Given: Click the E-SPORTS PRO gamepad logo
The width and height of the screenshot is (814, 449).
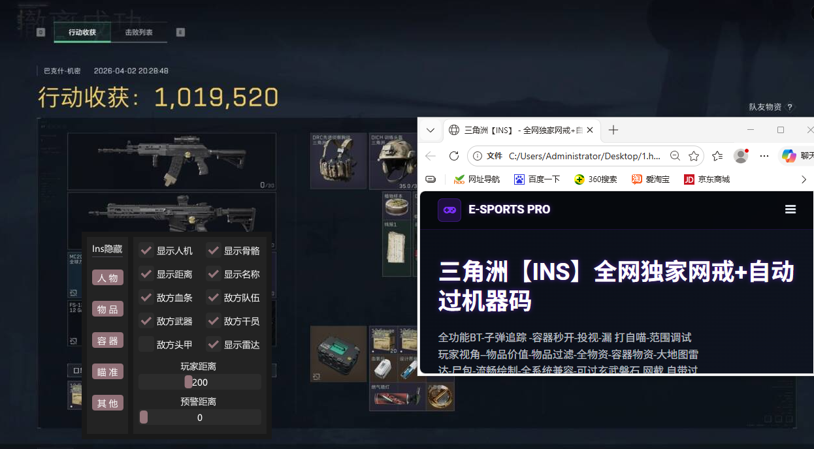Looking at the screenshot, I should tap(449, 209).
